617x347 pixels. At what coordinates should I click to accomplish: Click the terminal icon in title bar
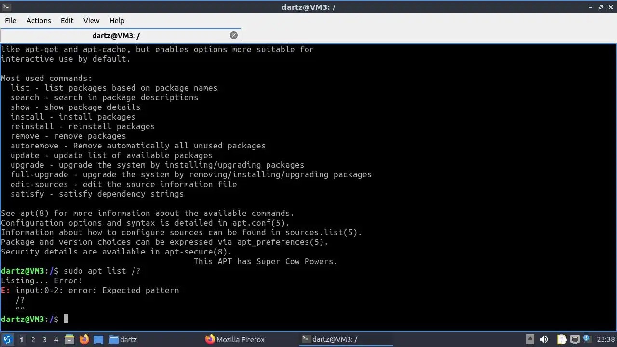click(6, 7)
